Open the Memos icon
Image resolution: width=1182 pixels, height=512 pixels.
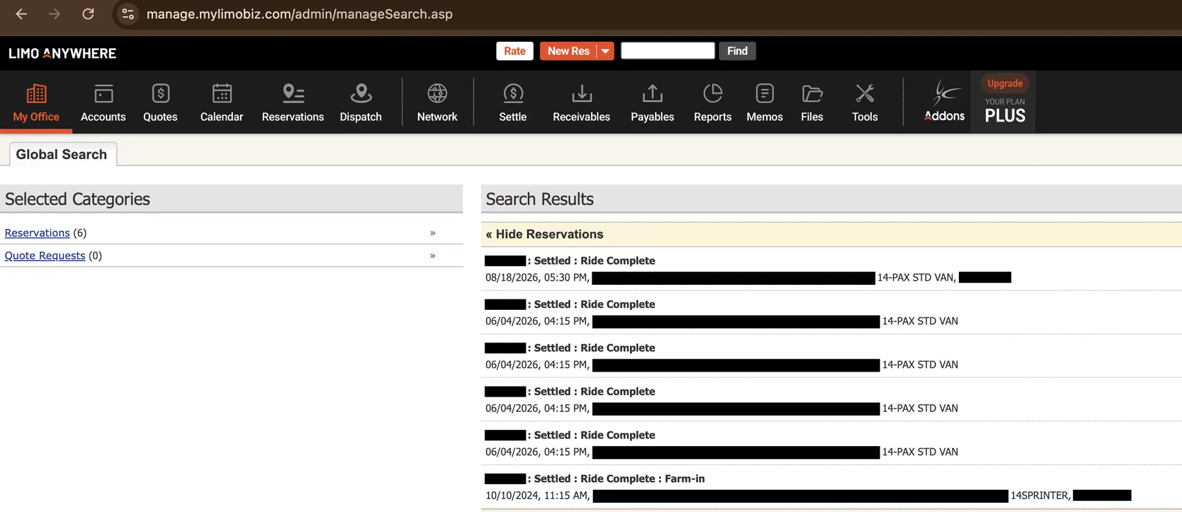point(765,94)
